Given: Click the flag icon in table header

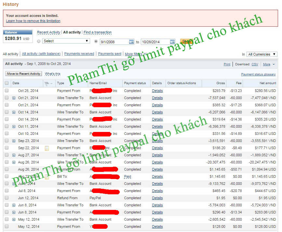Looking at the screenshot, I should (x=47, y=84).
